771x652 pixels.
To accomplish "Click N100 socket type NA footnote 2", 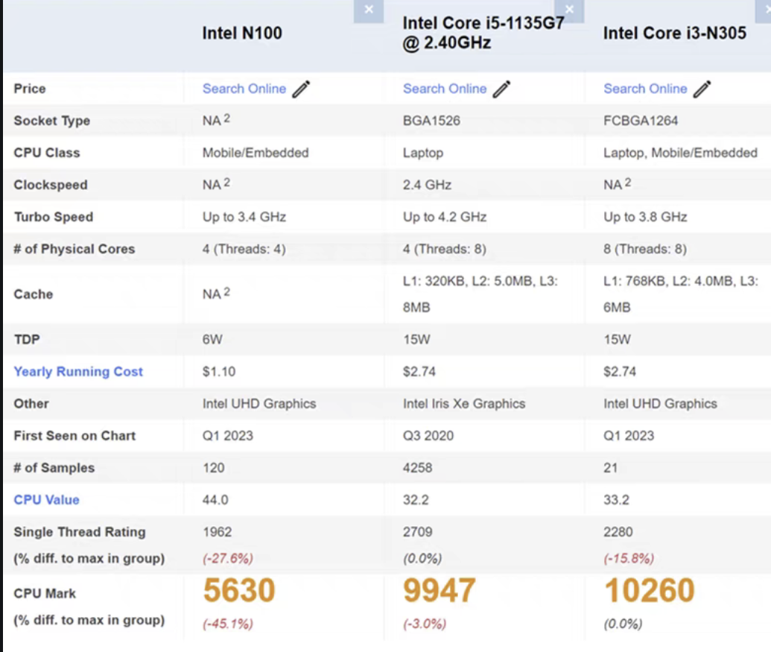I will coord(216,120).
